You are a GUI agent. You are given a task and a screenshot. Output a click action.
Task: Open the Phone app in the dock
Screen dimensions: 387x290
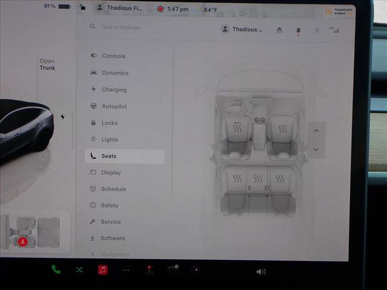click(x=56, y=269)
